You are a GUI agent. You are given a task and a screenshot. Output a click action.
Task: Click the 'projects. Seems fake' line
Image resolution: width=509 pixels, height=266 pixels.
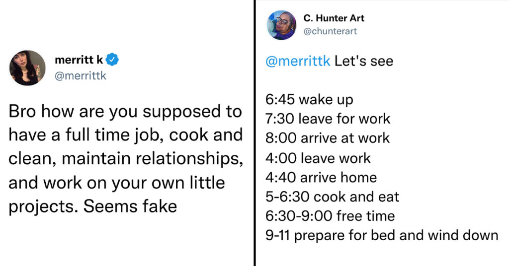pyautogui.click(x=93, y=206)
